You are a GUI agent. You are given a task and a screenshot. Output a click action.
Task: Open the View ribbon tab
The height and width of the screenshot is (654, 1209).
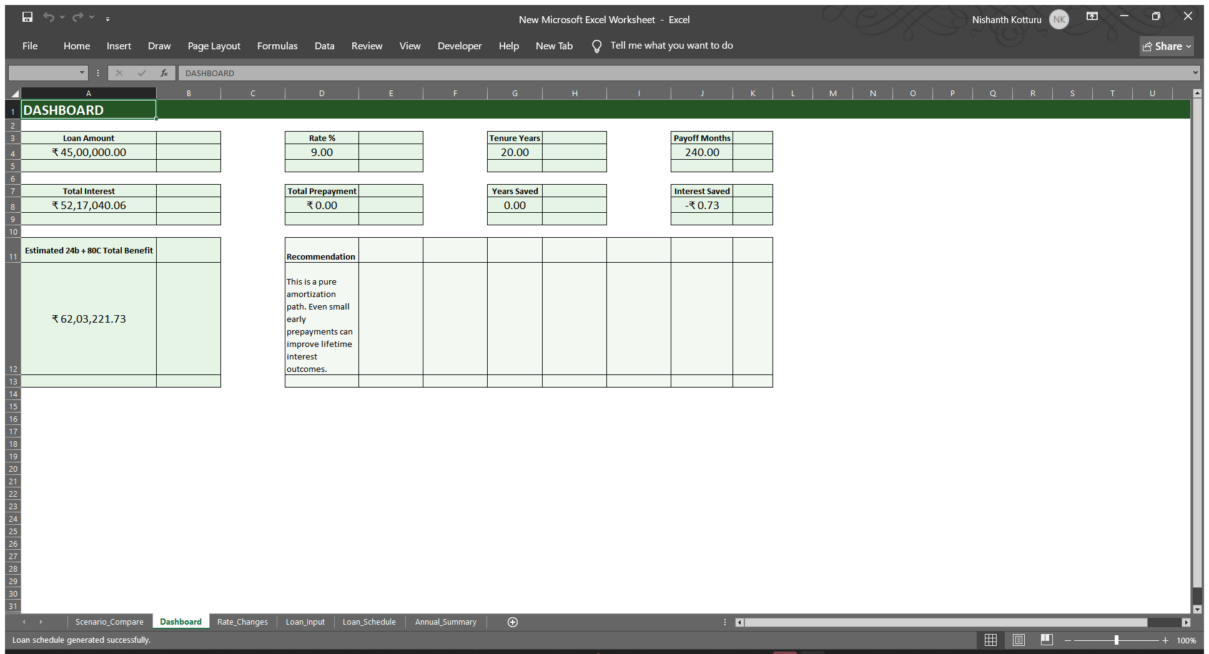410,46
